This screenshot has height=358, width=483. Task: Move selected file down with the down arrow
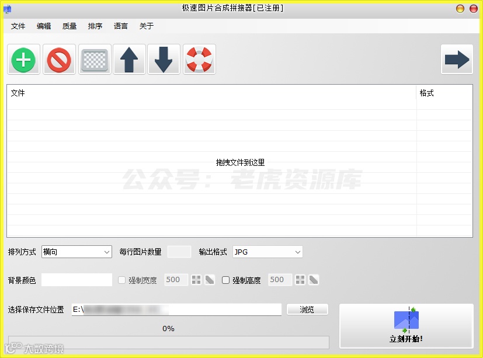coord(164,60)
